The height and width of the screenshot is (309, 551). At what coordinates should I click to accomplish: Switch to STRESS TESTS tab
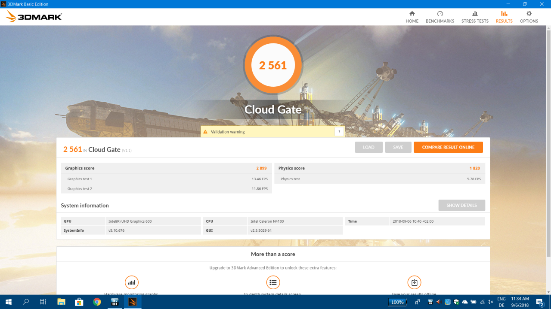tap(475, 17)
